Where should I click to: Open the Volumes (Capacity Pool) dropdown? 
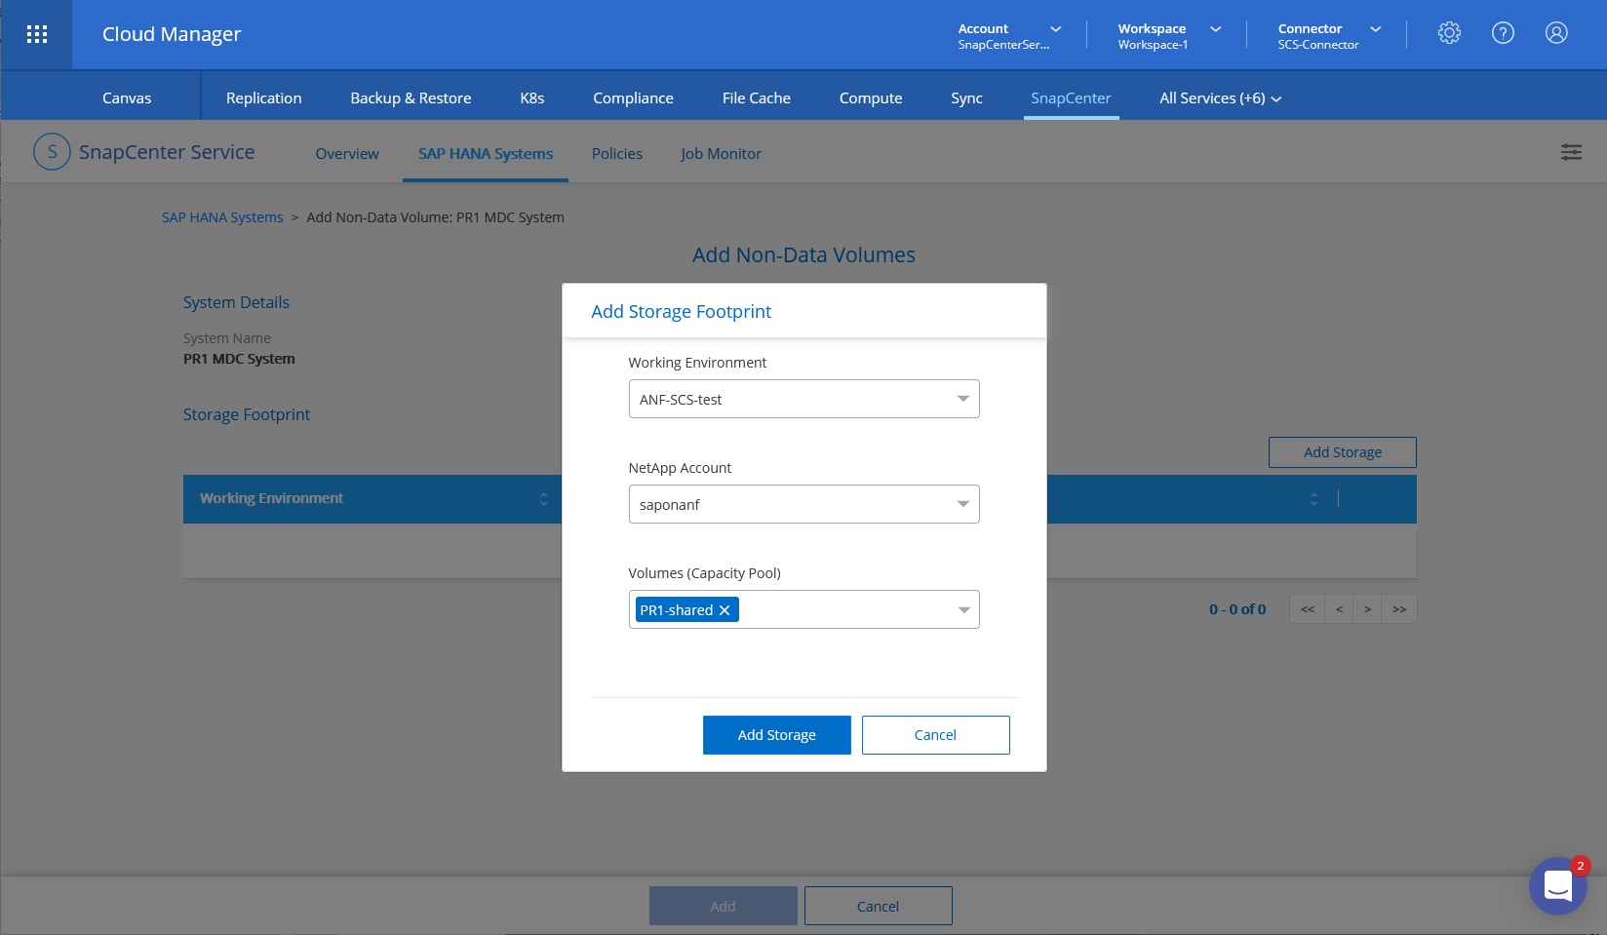click(x=803, y=609)
